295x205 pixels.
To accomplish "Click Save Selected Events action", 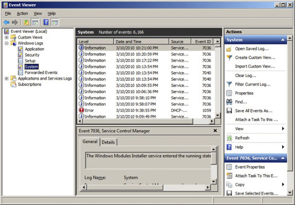I will [x=256, y=193].
